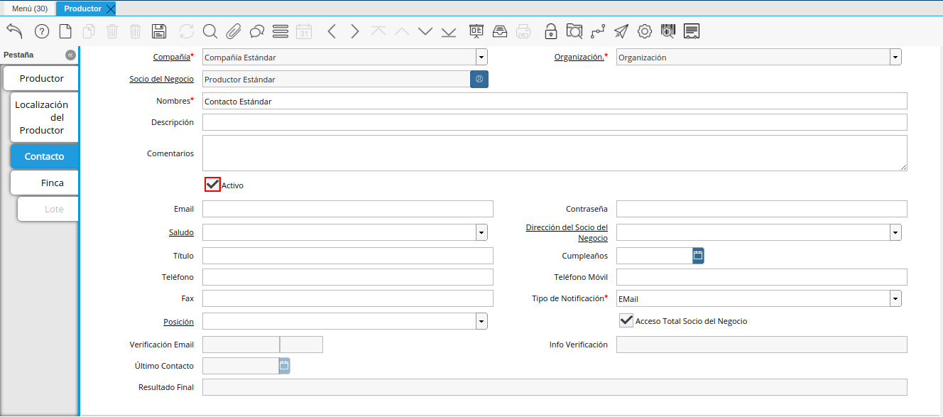This screenshot has height=417, width=943.
Task: Toggle grid view with stacked lines icon
Action: 280,31
